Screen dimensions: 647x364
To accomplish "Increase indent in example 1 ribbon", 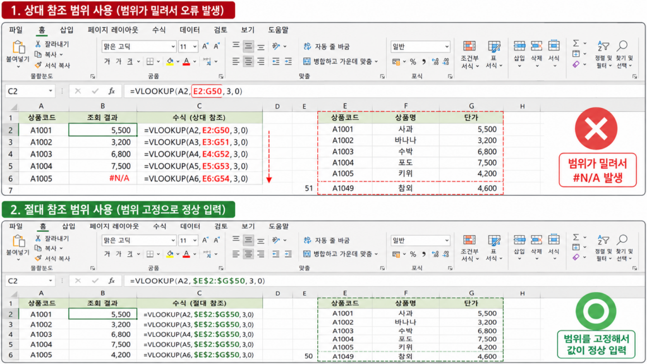I will tap(288, 61).
